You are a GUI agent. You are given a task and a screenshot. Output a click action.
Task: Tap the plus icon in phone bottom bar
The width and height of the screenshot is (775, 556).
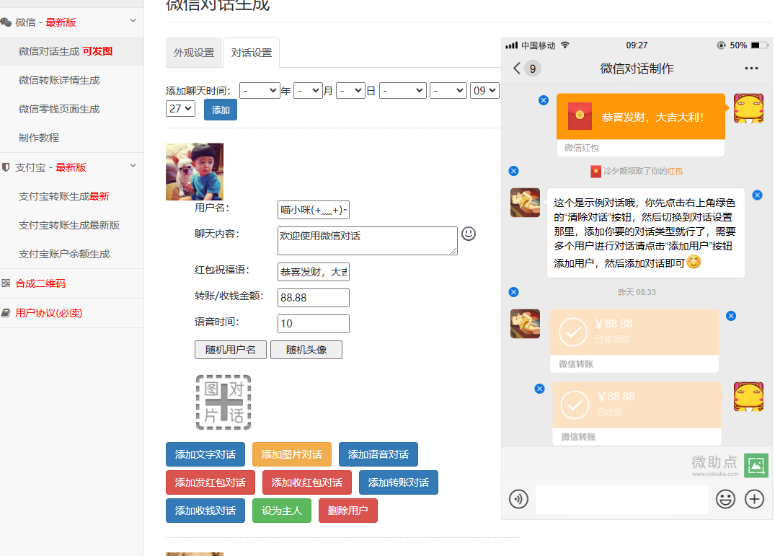coord(754,499)
